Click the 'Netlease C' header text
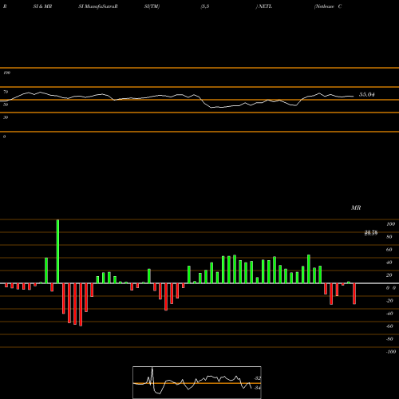The image size is (399, 399). pos(328,6)
